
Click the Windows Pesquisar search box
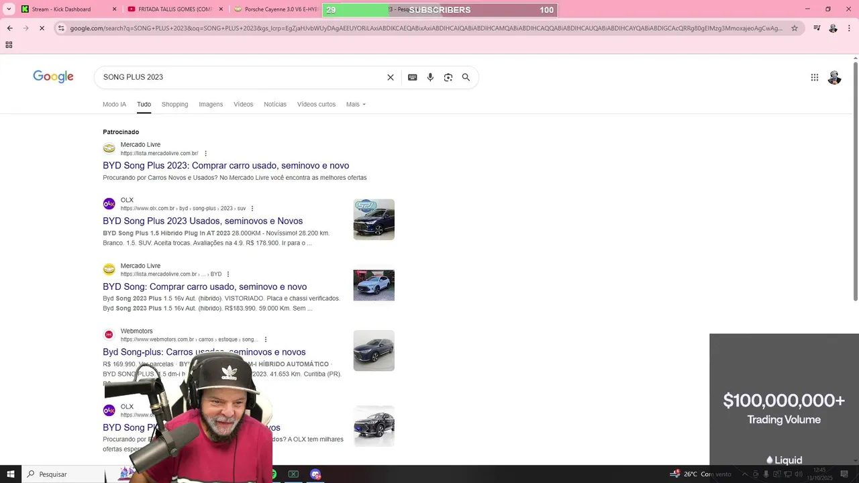click(x=64, y=474)
